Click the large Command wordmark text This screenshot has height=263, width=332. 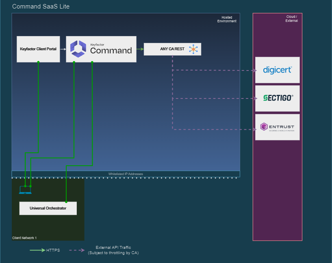[111, 51]
